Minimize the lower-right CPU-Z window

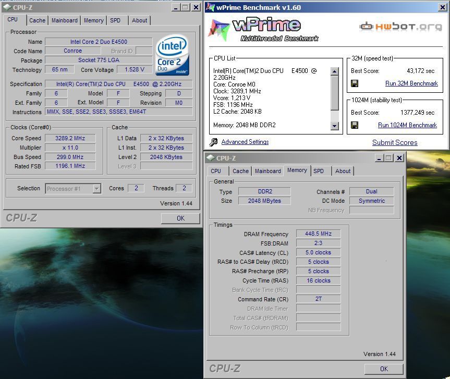coord(379,158)
